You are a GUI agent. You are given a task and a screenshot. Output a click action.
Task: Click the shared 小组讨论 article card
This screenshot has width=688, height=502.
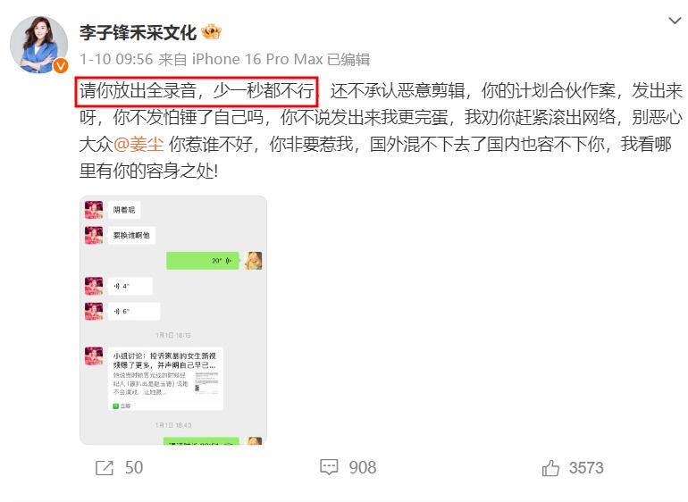pos(166,379)
